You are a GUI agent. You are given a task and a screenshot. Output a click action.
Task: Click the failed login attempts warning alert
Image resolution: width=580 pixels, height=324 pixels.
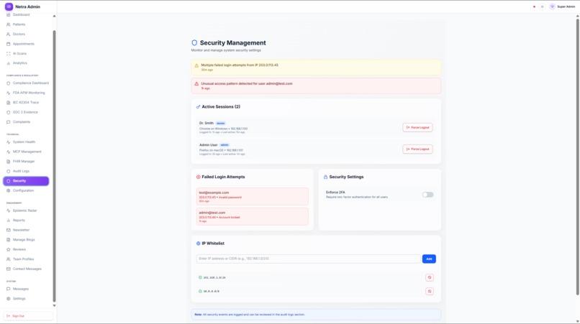coord(316,68)
